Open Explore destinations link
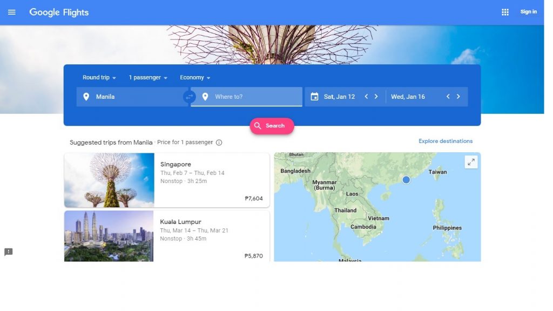The image size is (553, 311). point(446,141)
